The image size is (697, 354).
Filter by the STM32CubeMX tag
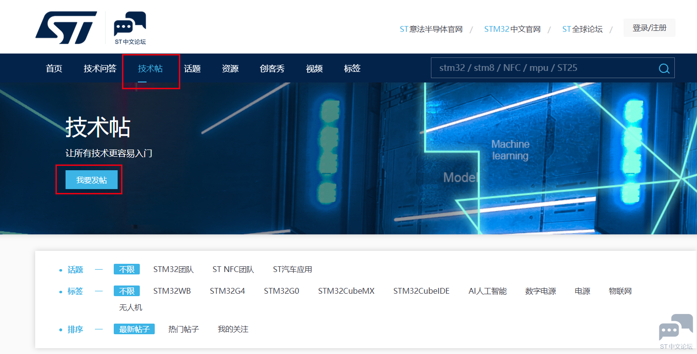(346, 291)
